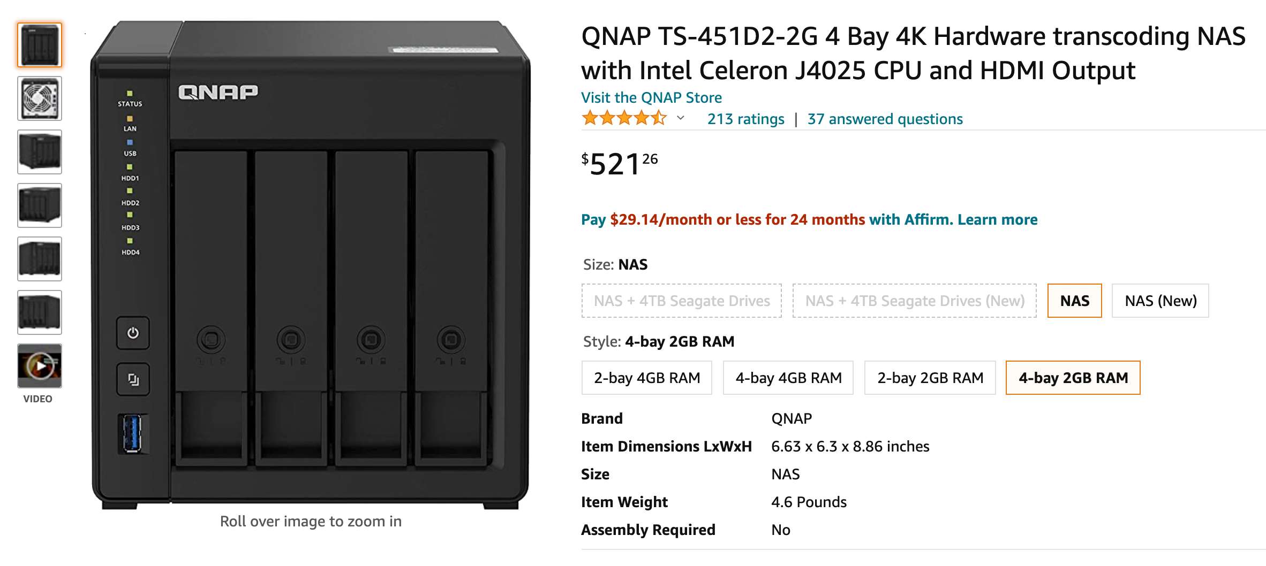Image resolution: width=1266 pixels, height=566 pixels.
Task: Click the sixth side-view thumbnail
Action: pyautogui.click(x=39, y=312)
